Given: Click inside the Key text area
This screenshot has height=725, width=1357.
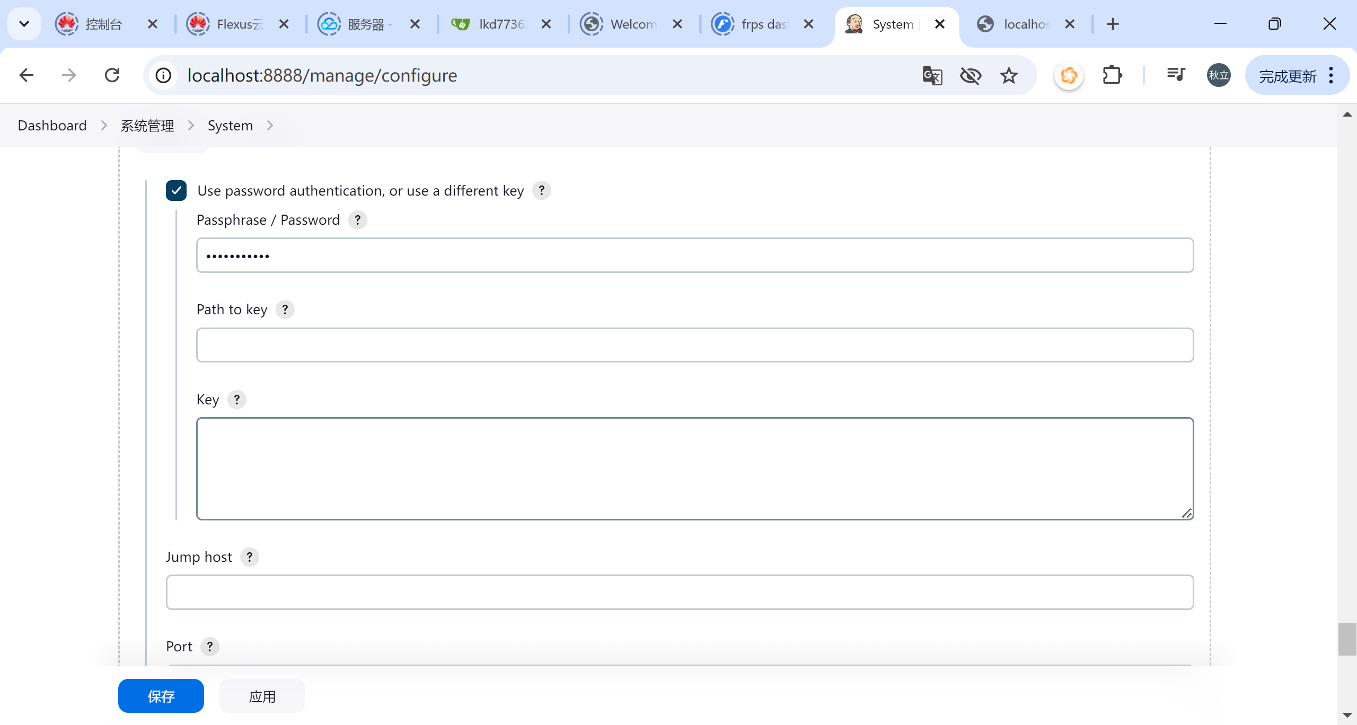Looking at the screenshot, I should [x=694, y=468].
